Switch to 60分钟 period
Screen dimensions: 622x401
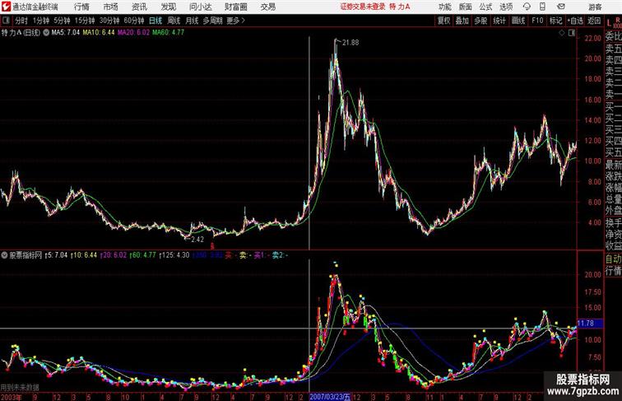point(134,21)
